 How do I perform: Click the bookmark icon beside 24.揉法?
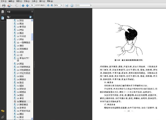tap(15, 64)
